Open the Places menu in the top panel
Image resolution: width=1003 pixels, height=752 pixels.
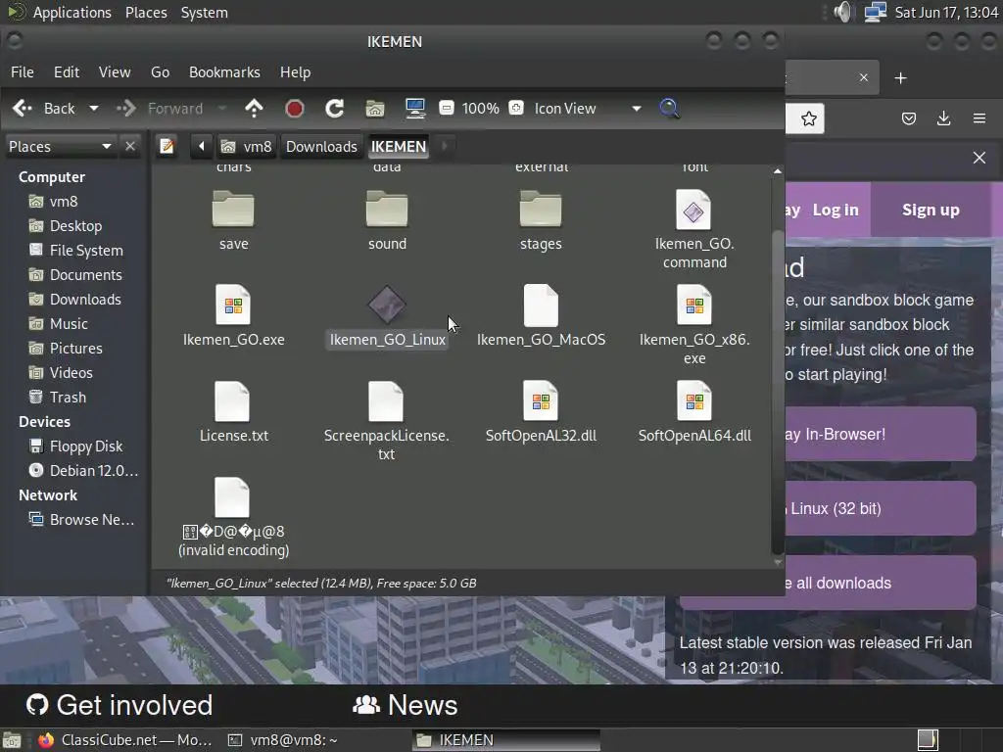146,12
